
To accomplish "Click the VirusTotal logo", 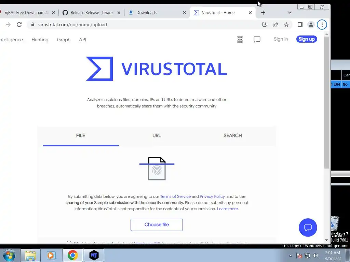I will (157, 69).
